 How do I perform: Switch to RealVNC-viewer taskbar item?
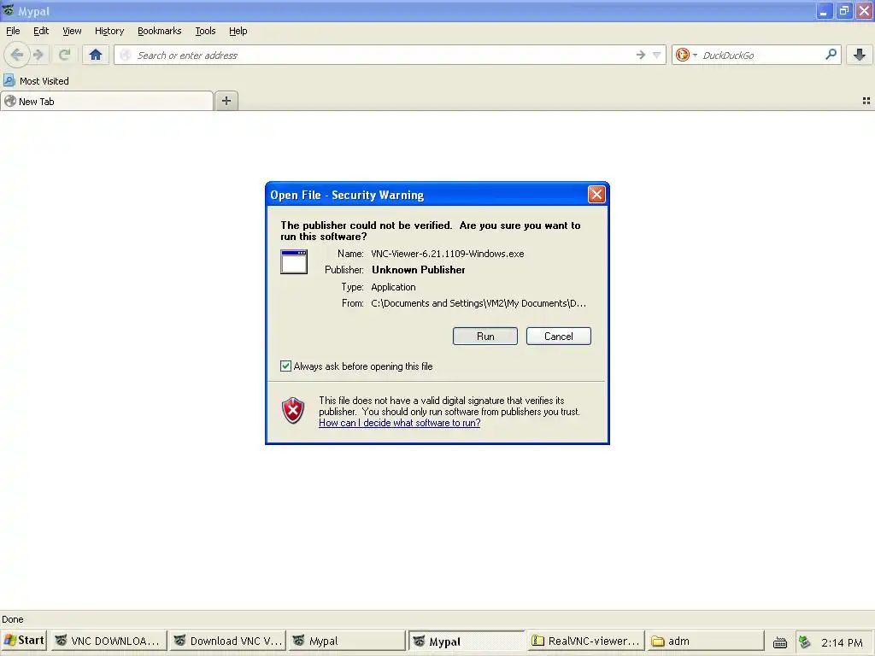click(586, 641)
